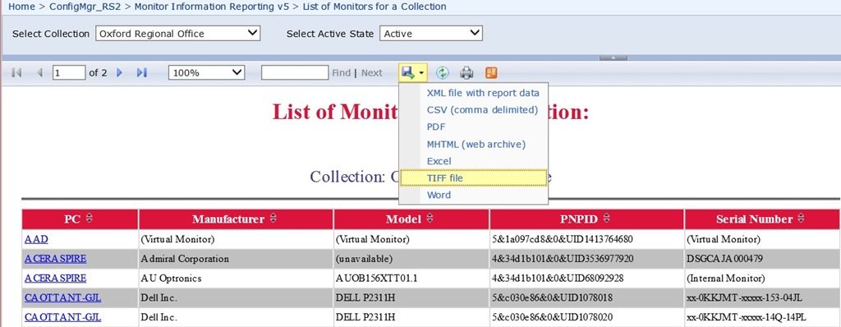The width and height of the screenshot is (841, 327).
Task: Select PNPID 5&1a097cd8&0&UID1413764680
Action: pos(586,239)
